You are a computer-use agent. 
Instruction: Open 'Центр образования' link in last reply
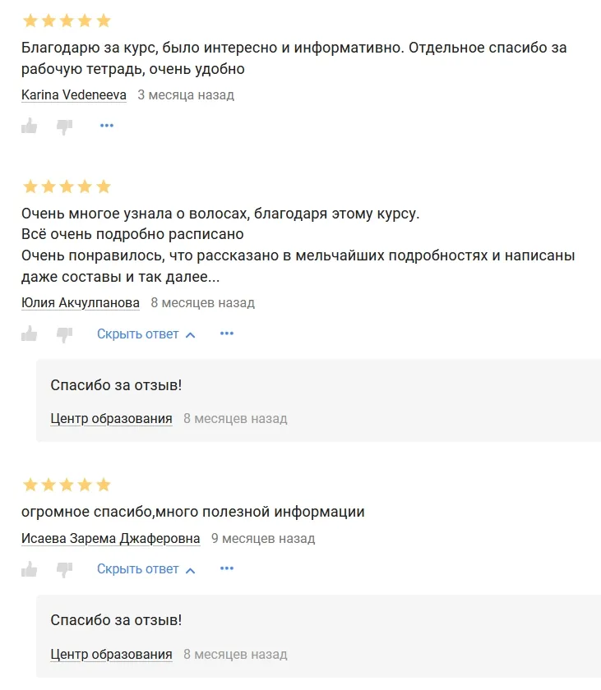click(111, 655)
